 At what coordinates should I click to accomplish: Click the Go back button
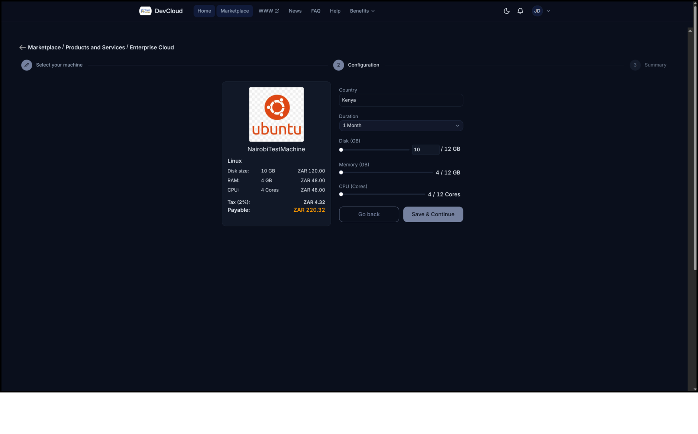pos(369,214)
